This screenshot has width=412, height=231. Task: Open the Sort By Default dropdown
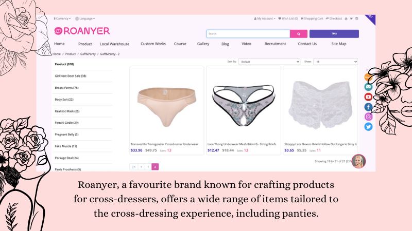pos(269,62)
